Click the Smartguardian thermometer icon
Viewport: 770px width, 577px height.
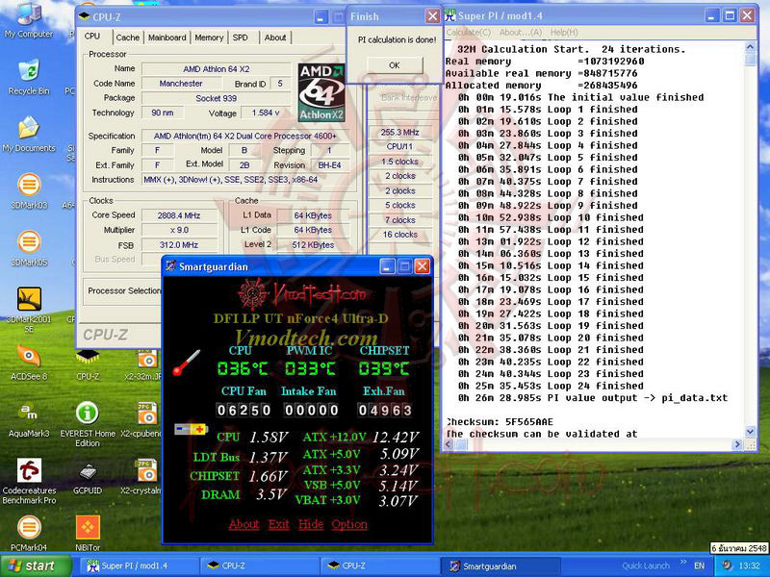(187, 363)
